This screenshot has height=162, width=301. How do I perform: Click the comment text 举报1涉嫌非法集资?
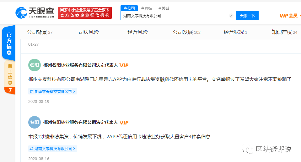pyautogui.click(x=119, y=137)
